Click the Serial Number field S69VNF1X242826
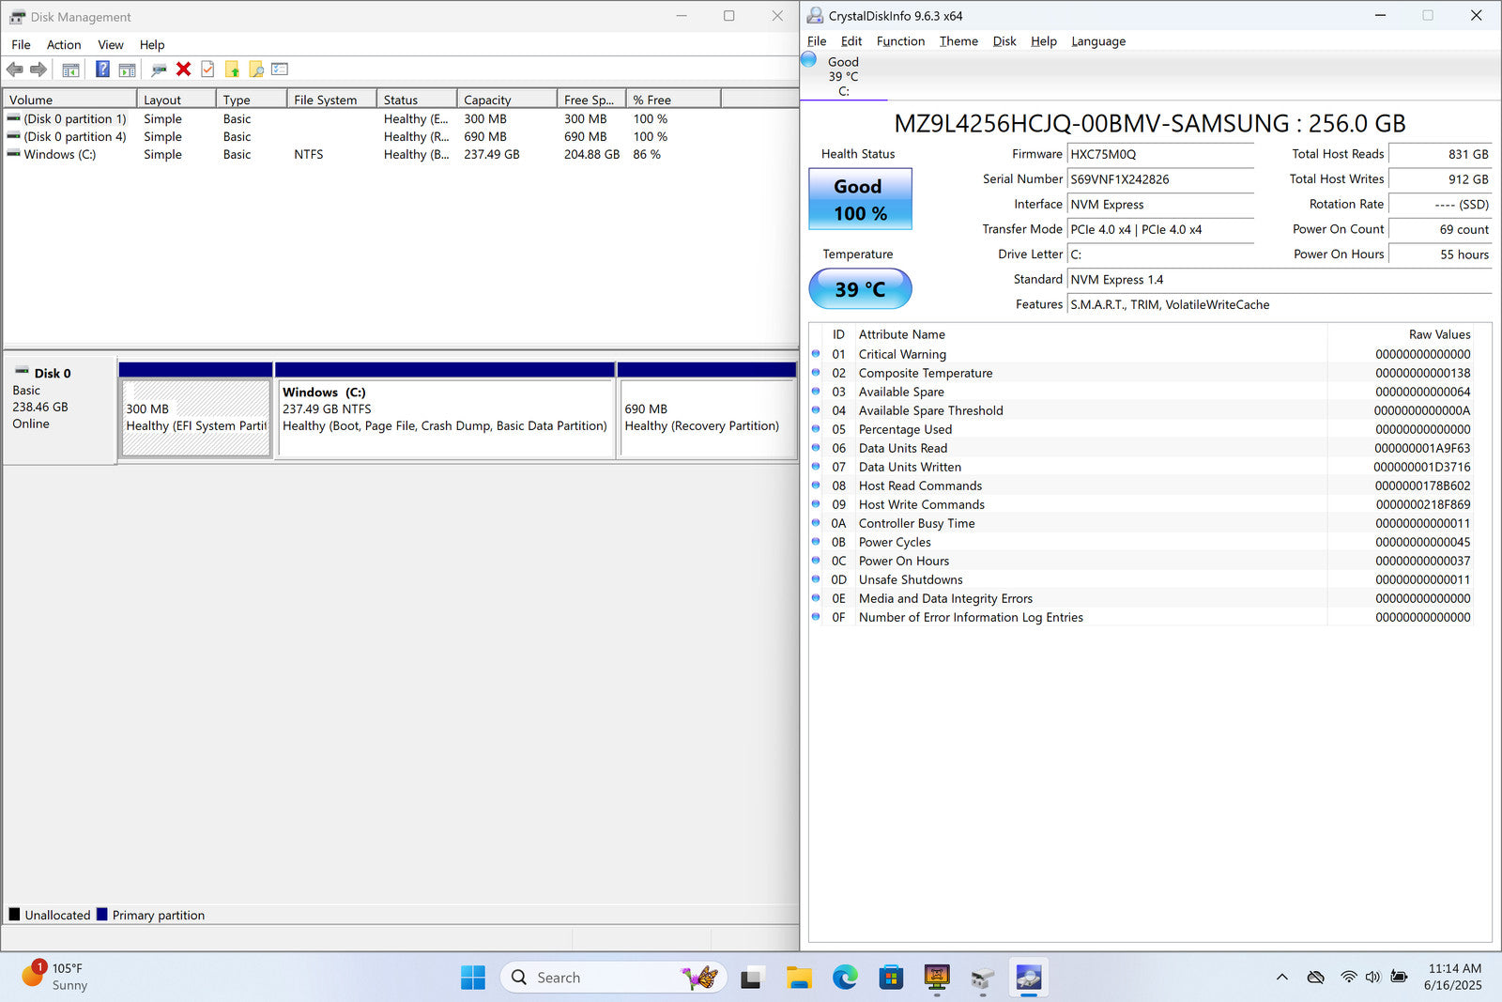1502x1002 pixels. point(1160,179)
